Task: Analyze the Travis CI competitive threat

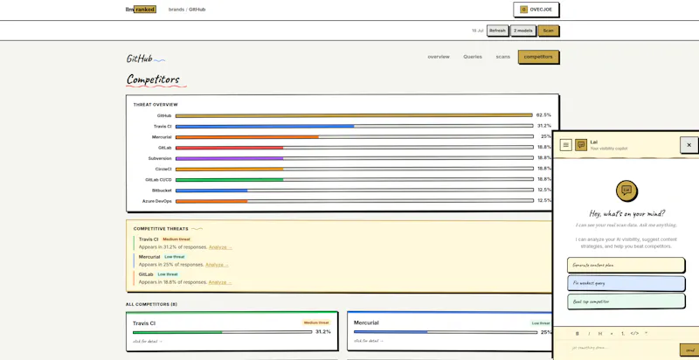Action: coord(220,247)
